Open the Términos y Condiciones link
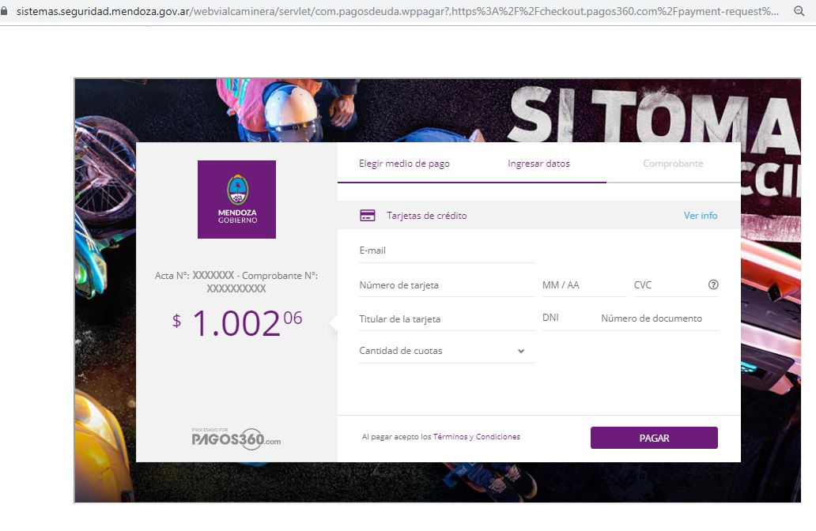Viewport: 816px width, 531px height. 477,437
